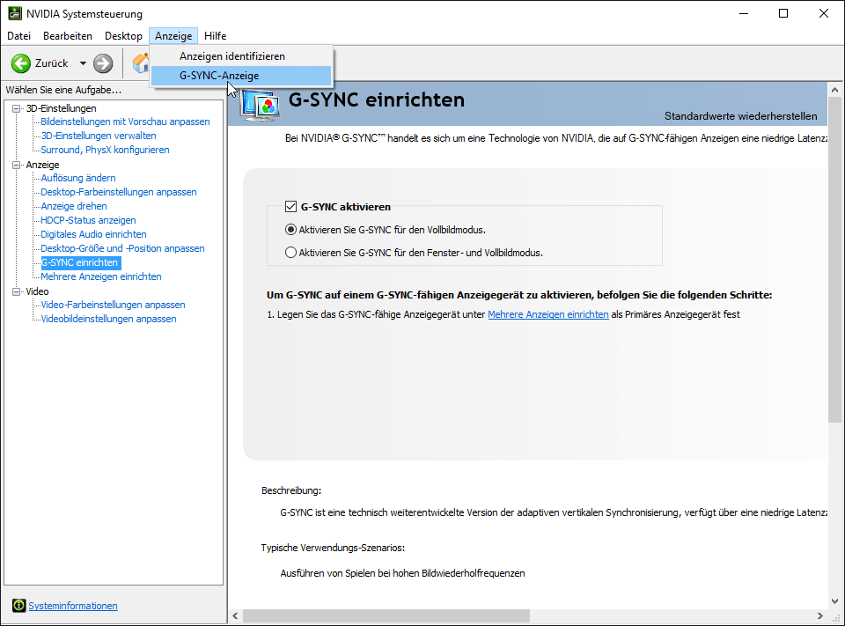The height and width of the screenshot is (626, 845).
Task: Collapse the 3D-Einstellungen tree node
Action: (17, 108)
